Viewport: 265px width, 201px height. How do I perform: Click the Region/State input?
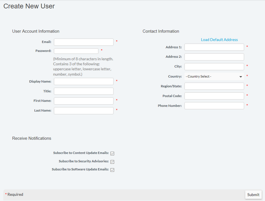click(x=214, y=86)
